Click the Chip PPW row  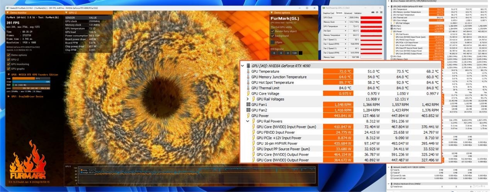[x=88, y=49]
